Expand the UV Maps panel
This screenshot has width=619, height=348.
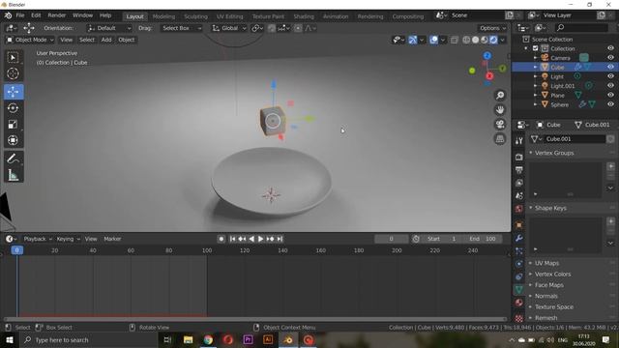[531, 263]
